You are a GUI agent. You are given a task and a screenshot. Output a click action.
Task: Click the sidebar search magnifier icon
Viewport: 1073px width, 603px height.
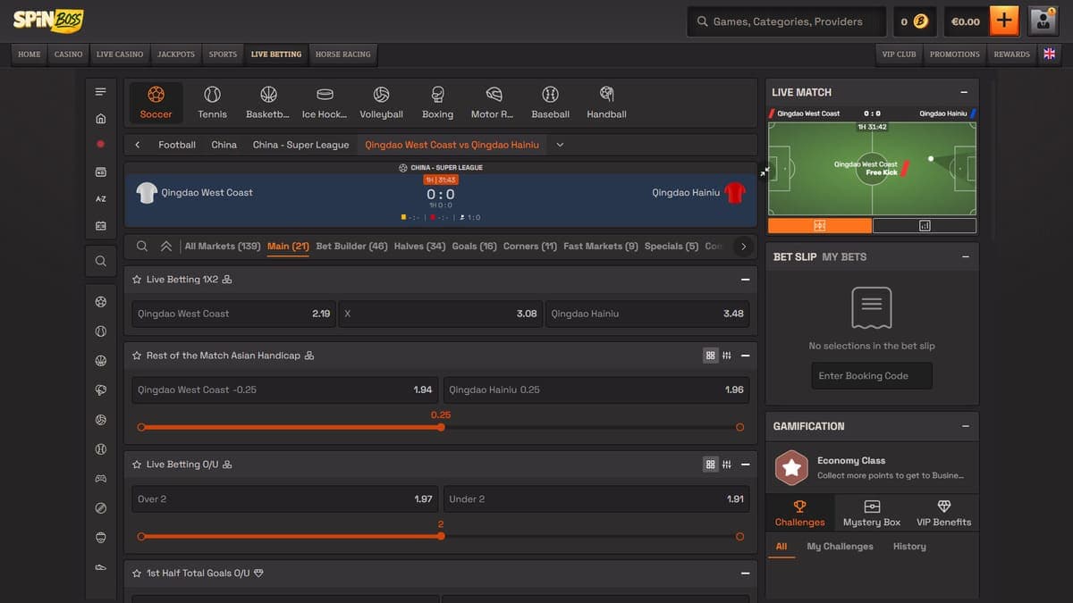100,261
